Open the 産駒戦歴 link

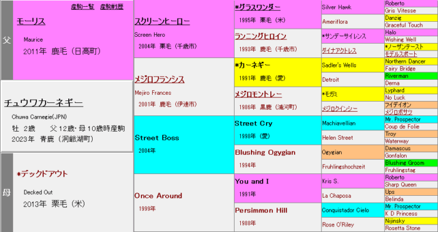click(112, 7)
